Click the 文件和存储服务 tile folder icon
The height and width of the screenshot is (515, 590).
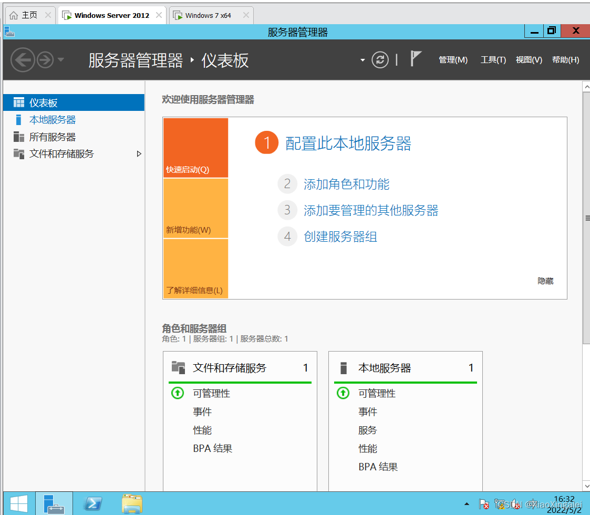pyautogui.click(x=178, y=367)
